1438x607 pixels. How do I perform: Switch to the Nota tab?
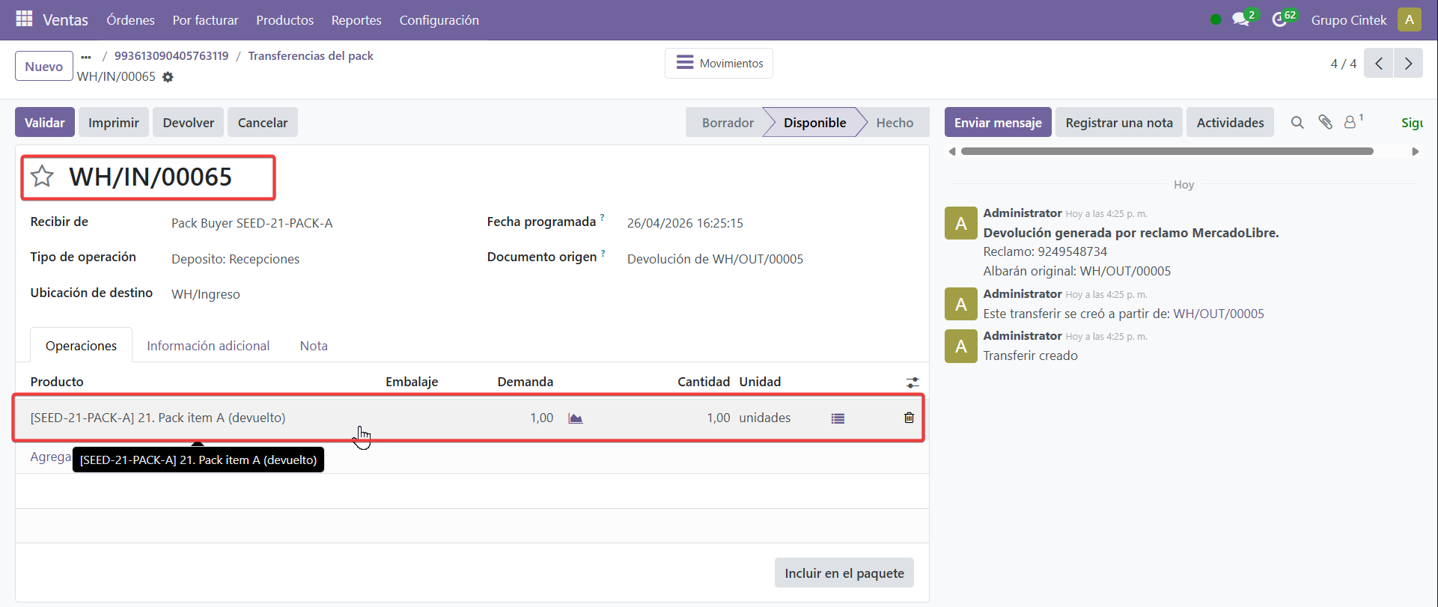coord(314,346)
